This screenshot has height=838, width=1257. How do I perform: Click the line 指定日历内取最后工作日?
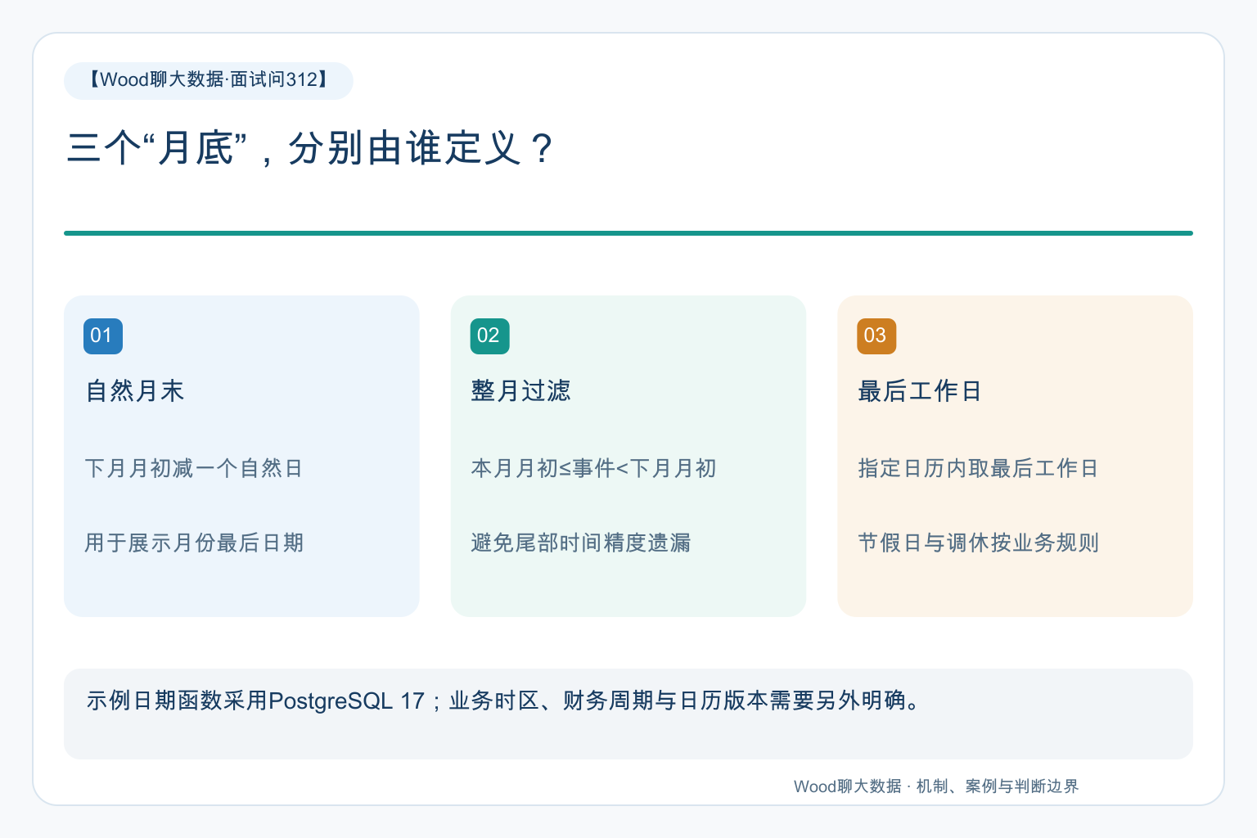(978, 468)
